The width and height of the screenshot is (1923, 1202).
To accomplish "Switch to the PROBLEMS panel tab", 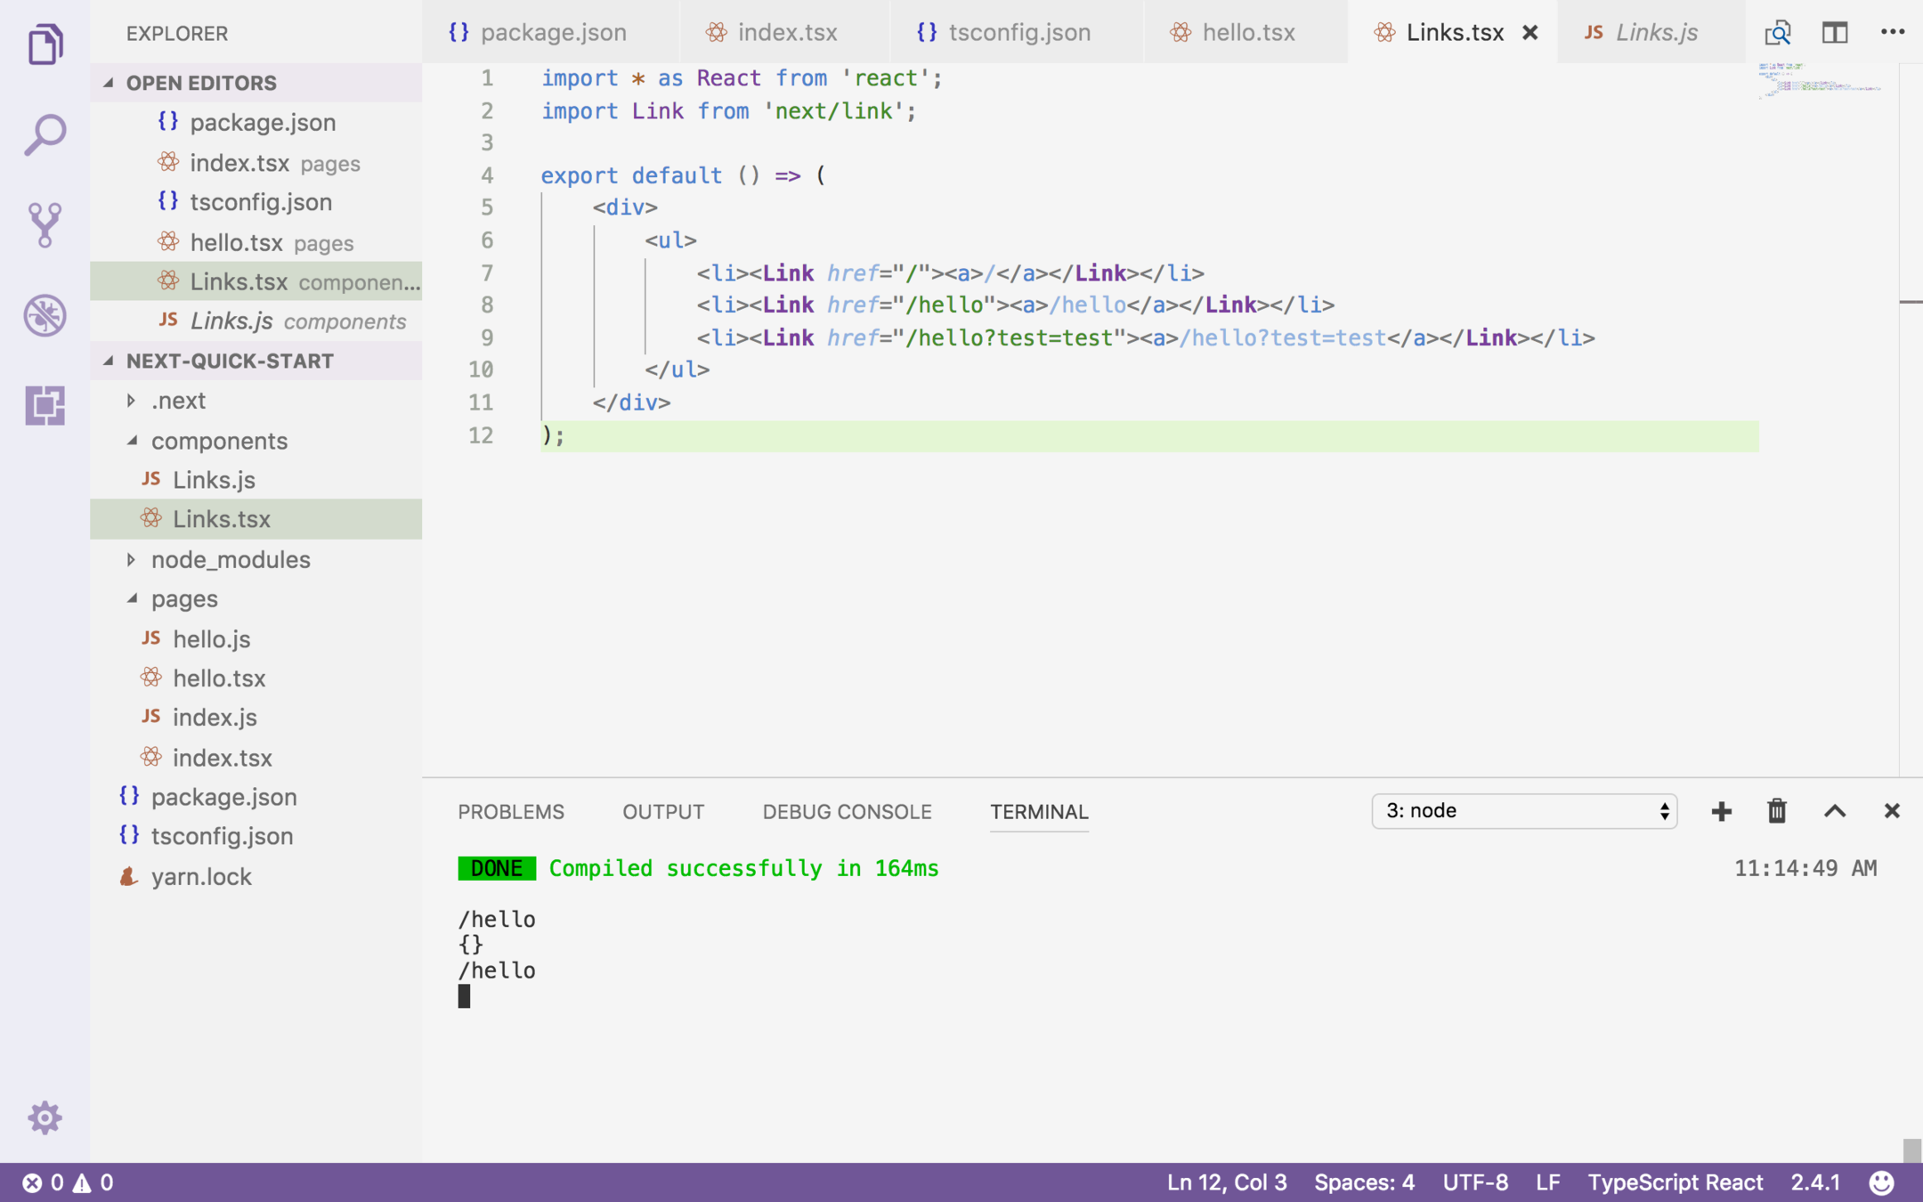I will click(x=511, y=812).
